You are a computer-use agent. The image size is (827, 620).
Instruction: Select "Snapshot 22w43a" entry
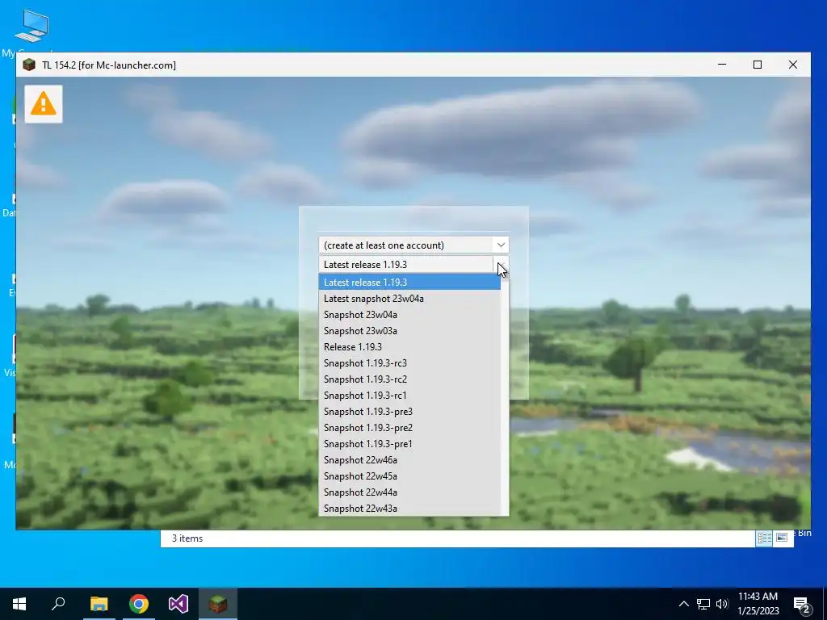pos(409,509)
